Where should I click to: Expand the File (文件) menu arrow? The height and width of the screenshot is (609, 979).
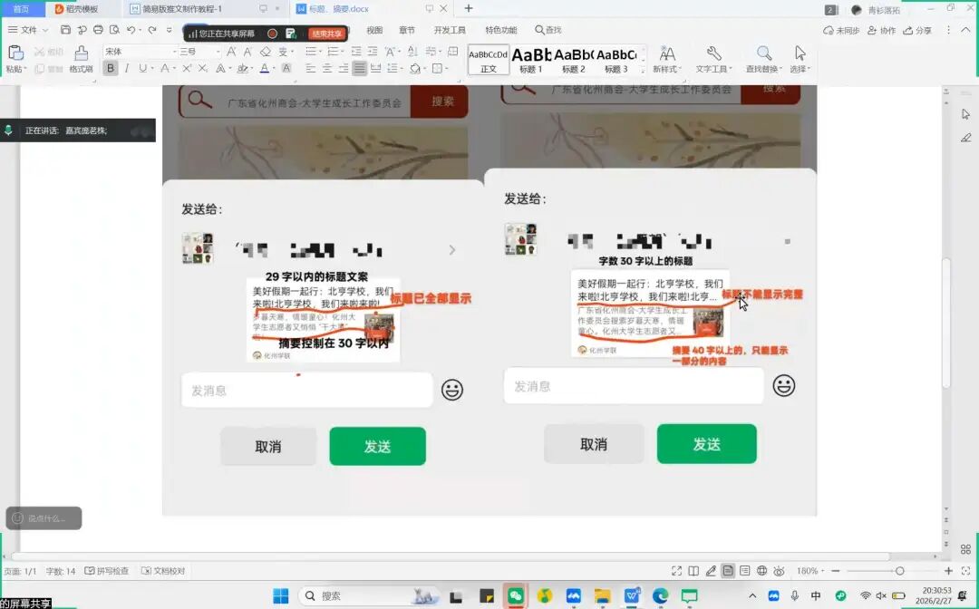pyautogui.click(x=45, y=30)
